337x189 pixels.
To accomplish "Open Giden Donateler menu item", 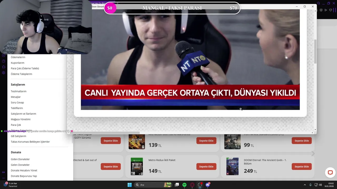I will (20, 159).
